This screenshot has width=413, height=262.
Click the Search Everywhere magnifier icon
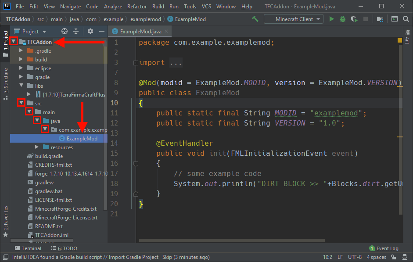(x=406, y=19)
